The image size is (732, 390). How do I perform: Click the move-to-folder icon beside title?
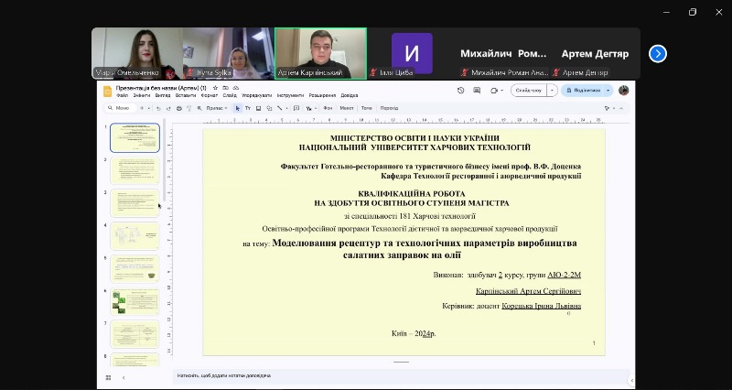click(x=225, y=88)
